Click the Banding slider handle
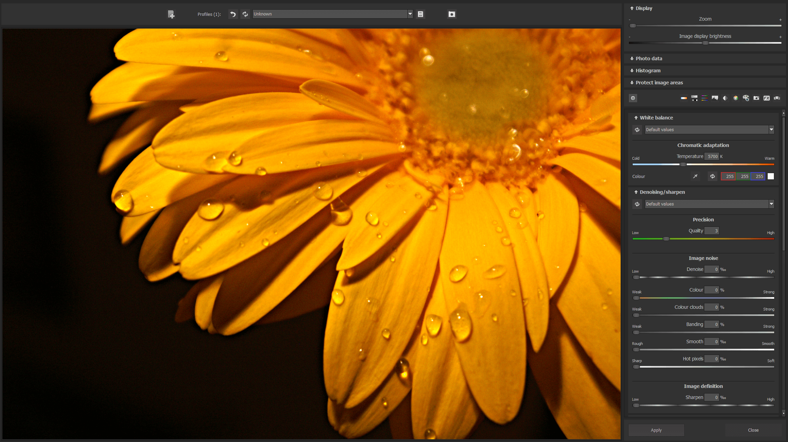788x442 pixels. pos(636,333)
